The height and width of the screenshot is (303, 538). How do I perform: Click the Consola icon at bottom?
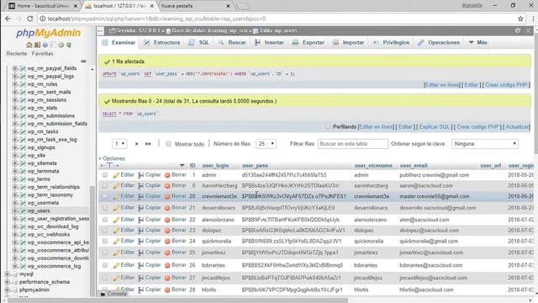click(x=103, y=294)
